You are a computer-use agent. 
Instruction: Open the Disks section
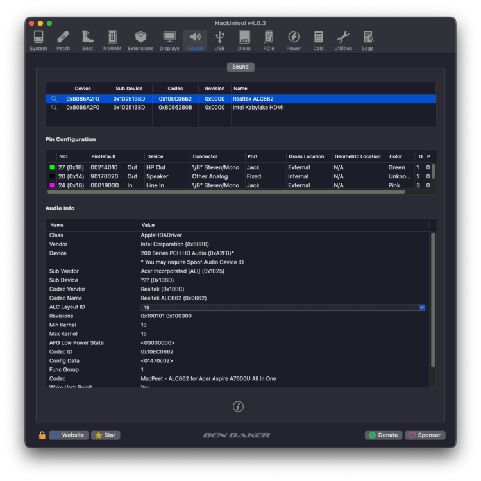coord(244,40)
